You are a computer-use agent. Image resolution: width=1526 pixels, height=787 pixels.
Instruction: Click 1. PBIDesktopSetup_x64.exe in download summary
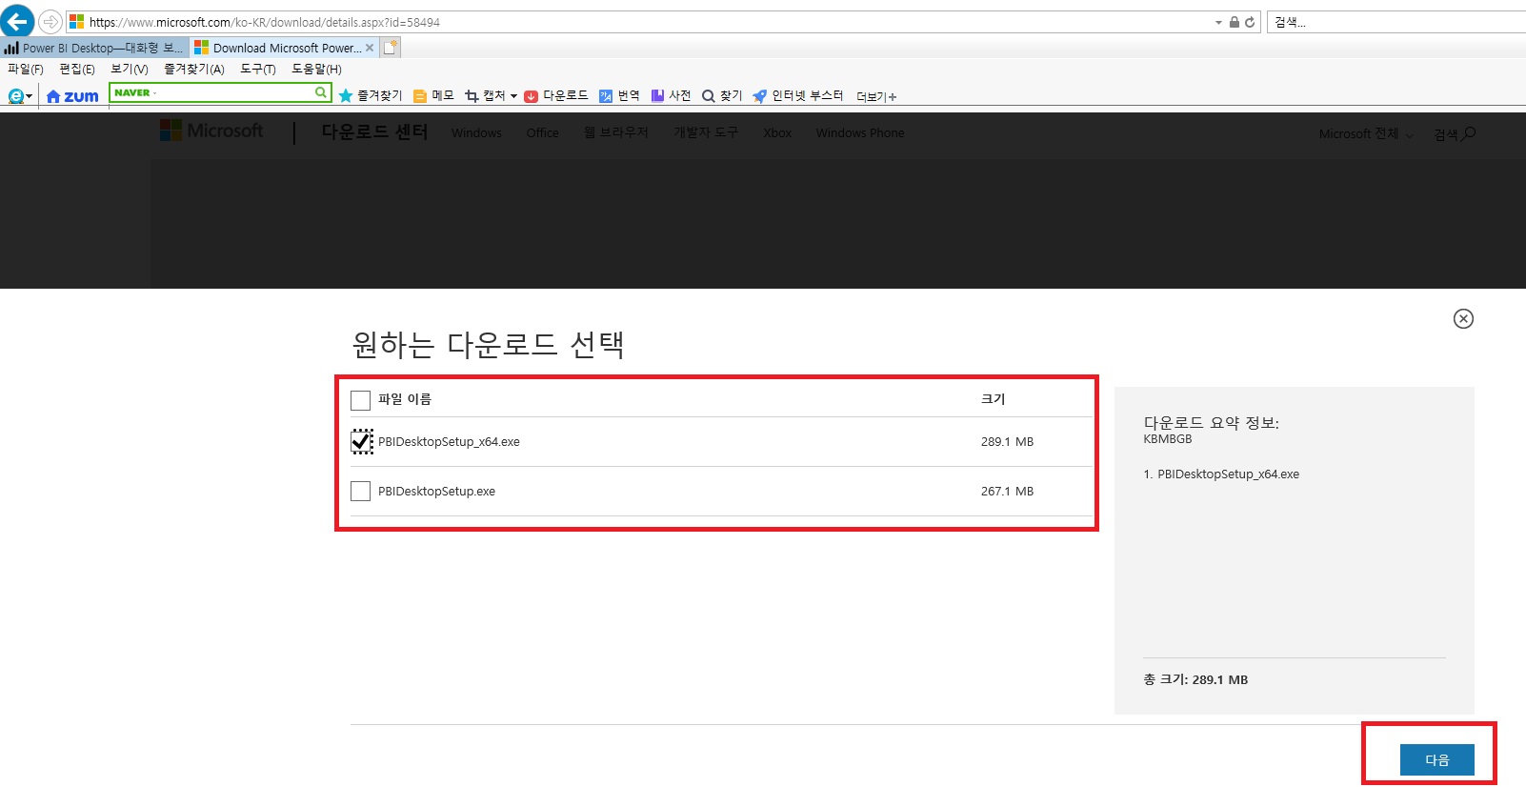[x=1221, y=474]
